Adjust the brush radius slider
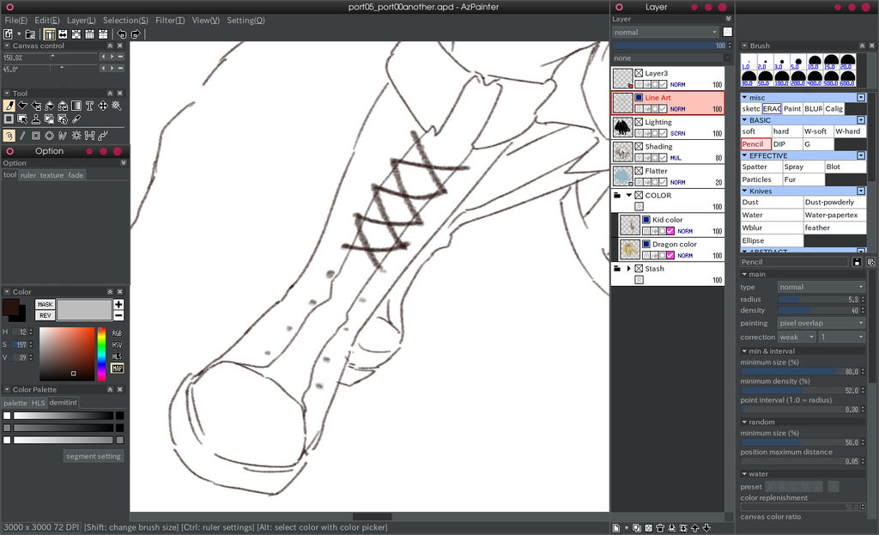 coord(820,300)
